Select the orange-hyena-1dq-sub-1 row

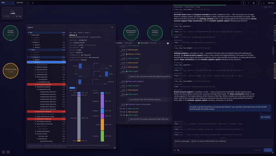46,92
